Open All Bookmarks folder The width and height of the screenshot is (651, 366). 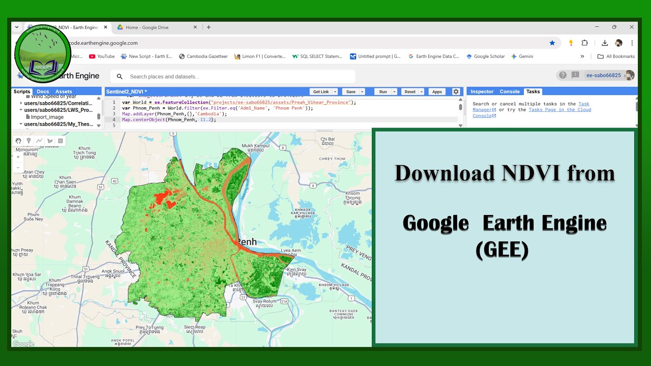(x=616, y=56)
